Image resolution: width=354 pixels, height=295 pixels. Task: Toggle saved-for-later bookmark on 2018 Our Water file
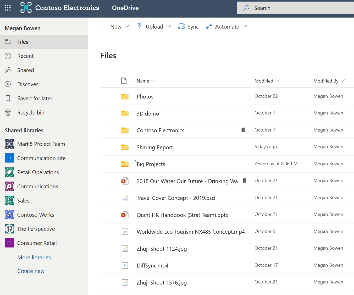click(244, 181)
